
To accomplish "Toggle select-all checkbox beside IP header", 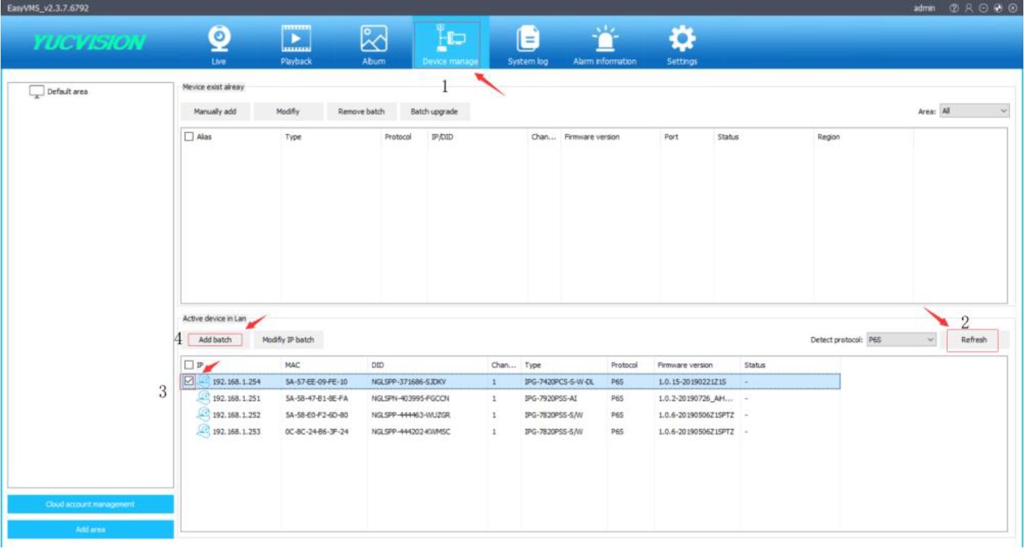I will click(190, 365).
